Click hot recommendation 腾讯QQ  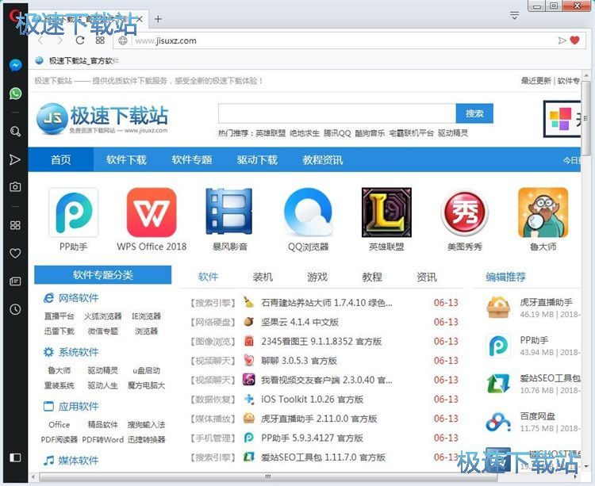tap(337, 133)
